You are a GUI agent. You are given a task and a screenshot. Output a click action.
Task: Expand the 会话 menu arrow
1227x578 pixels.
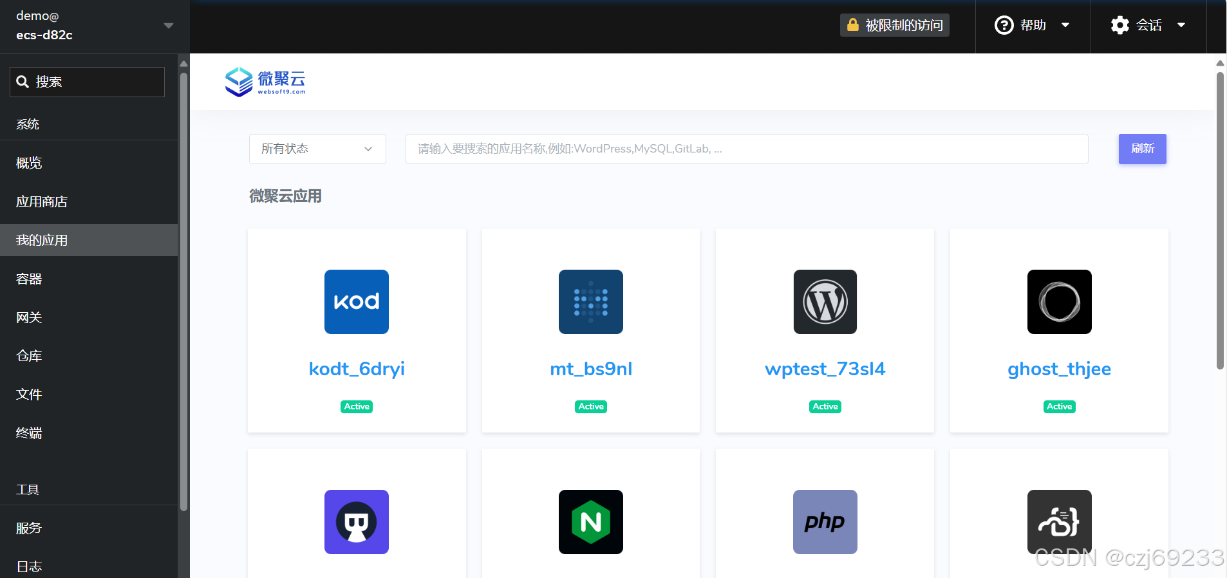pos(1181,25)
